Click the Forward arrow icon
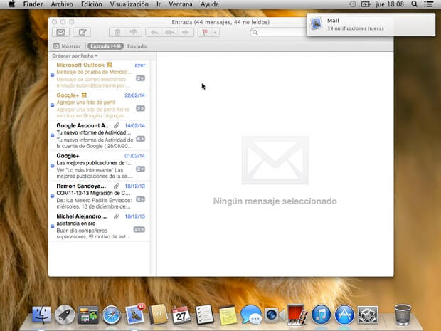Image resolution: width=441 pixels, height=331 pixels. pos(186,32)
